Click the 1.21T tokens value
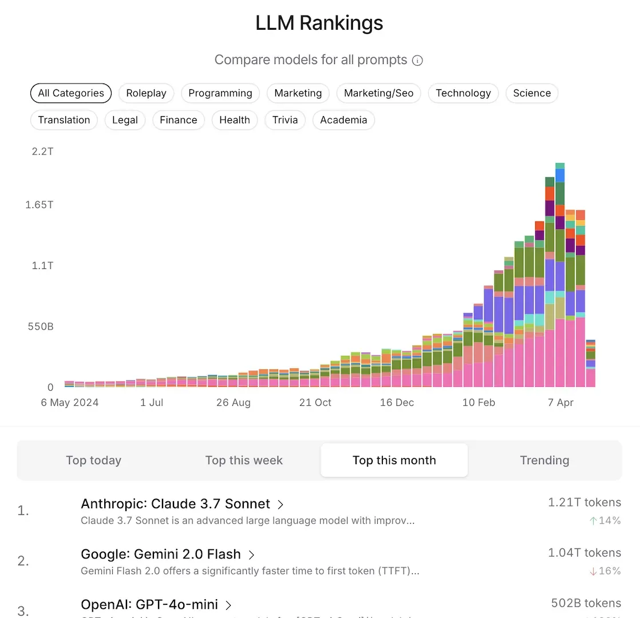The image size is (640, 618). 584,502
